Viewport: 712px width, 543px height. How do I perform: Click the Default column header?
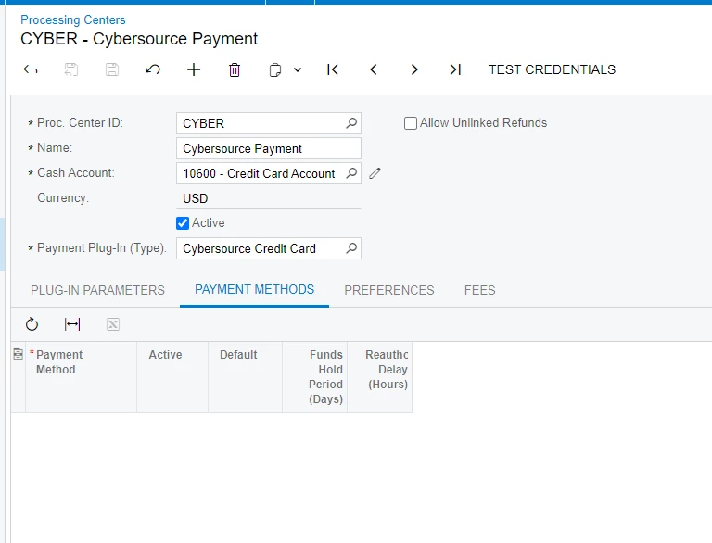pyautogui.click(x=245, y=377)
